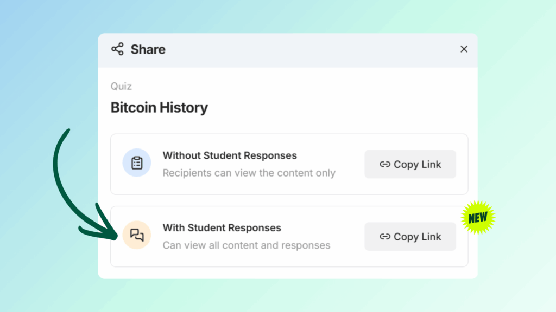Screen dimensions: 556x312
Task: Click link icon in With Student Responses row
Action: pos(385,237)
